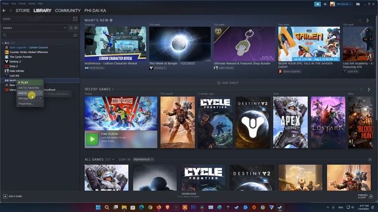Open File Explorer from taskbar
This screenshot has width=378, height=212.
point(124,207)
